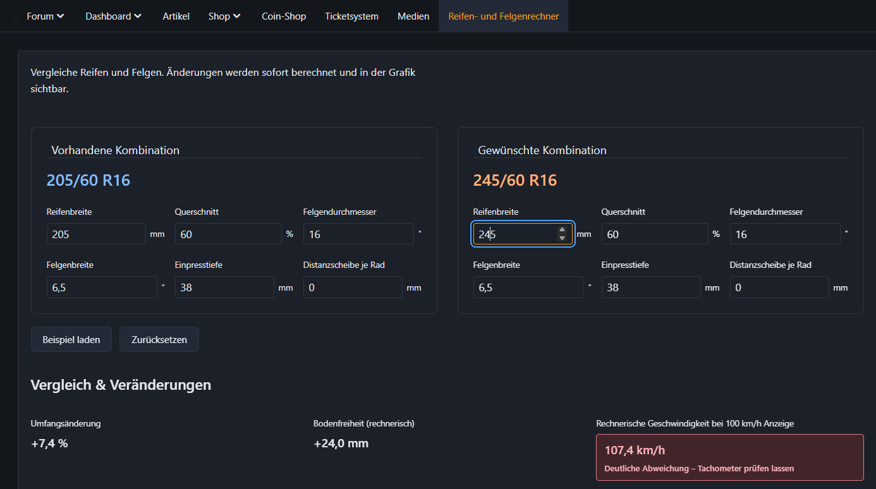Click the Gewünschte Kombination heading
The width and height of the screenshot is (876, 489).
542,150
